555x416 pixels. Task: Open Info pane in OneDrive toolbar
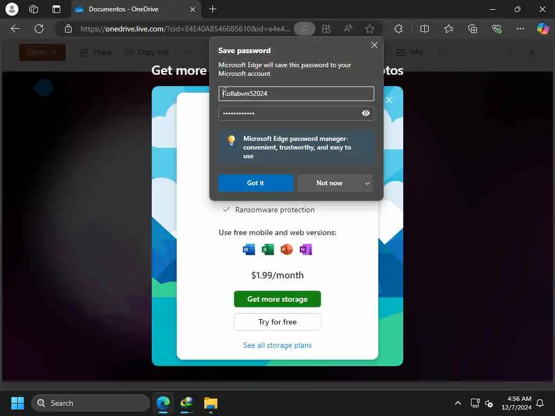coord(409,53)
